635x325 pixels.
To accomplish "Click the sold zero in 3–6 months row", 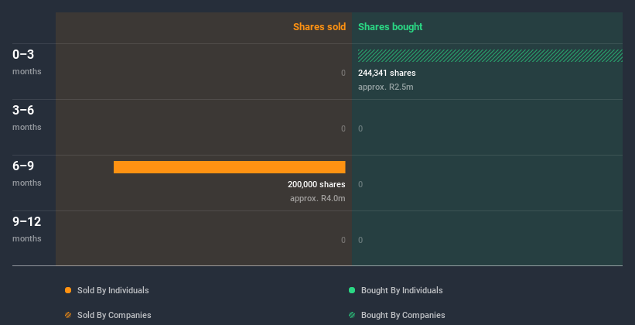I will click(343, 129).
